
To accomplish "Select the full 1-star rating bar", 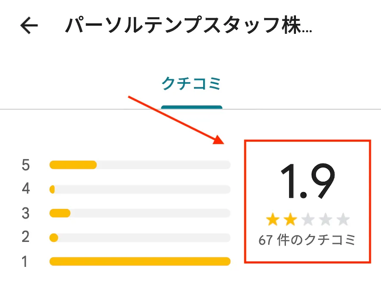I will pos(140,261).
